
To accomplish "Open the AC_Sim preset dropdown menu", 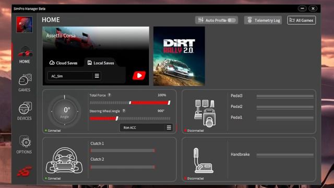I will 97,76.
